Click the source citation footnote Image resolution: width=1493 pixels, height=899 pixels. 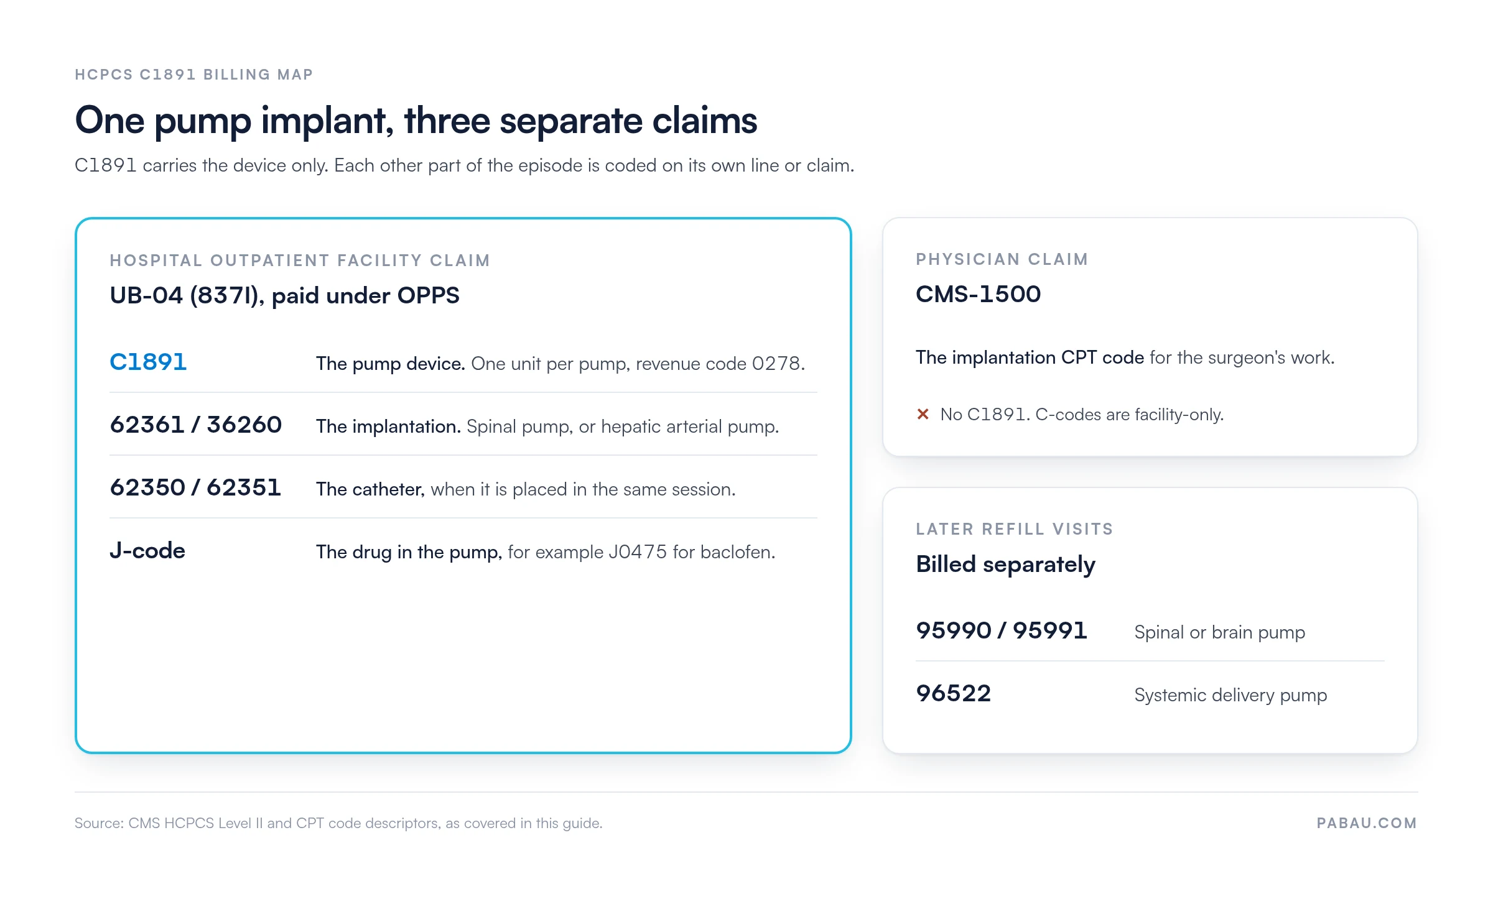click(338, 823)
